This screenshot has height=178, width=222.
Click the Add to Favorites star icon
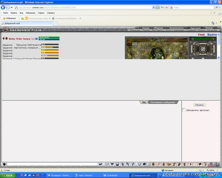pyautogui.click(x=22, y=18)
